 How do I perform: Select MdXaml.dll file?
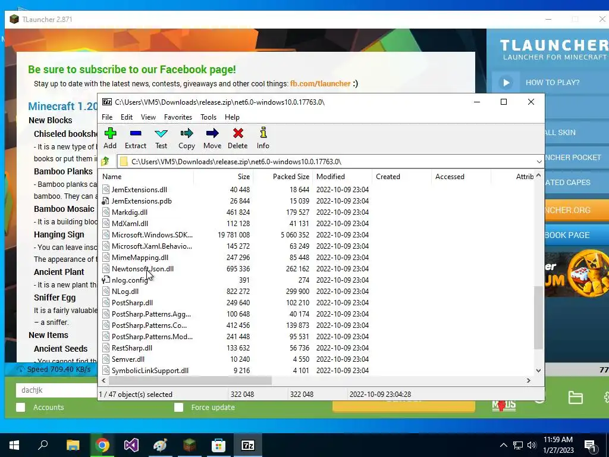click(x=130, y=224)
